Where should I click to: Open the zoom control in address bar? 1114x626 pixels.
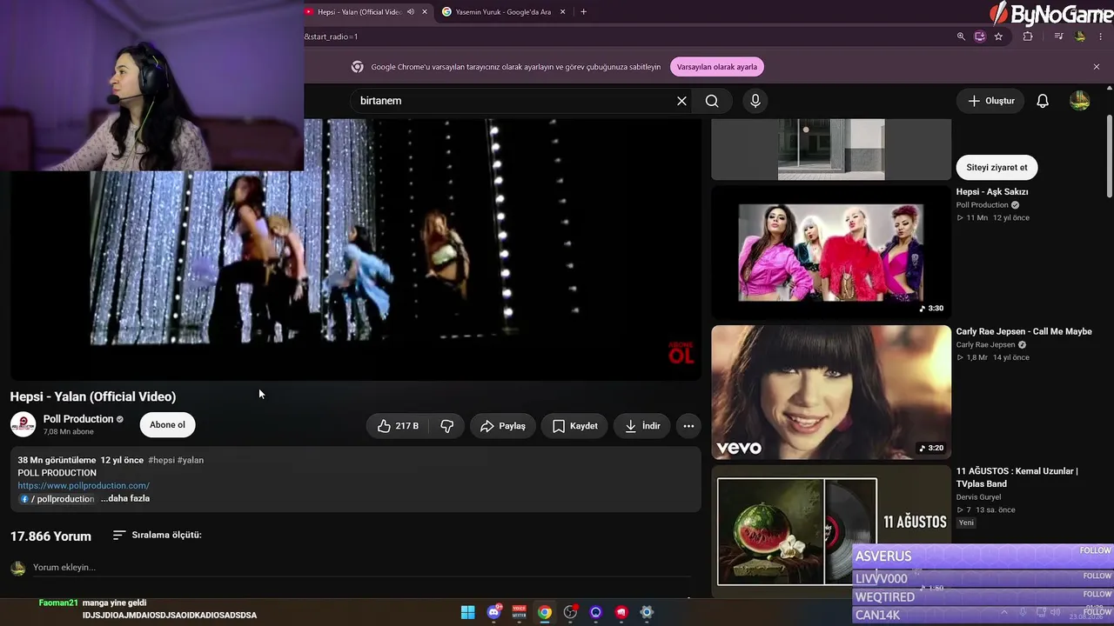(961, 37)
